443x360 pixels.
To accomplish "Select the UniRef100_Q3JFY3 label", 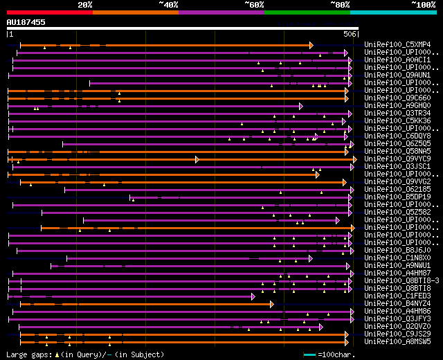I will (x=397, y=319).
